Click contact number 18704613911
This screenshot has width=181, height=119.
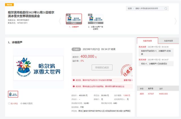[22, 23]
